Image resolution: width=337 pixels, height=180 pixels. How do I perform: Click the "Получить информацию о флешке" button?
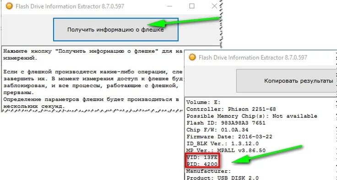point(116,29)
